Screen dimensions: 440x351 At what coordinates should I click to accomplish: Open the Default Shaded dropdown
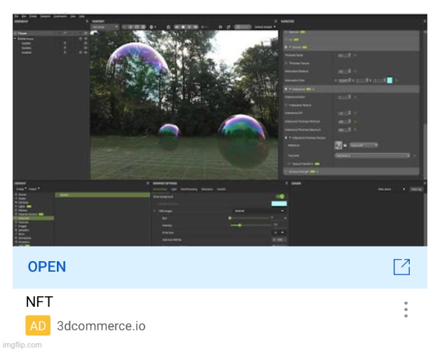pyautogui.click(x=265, y=27)
